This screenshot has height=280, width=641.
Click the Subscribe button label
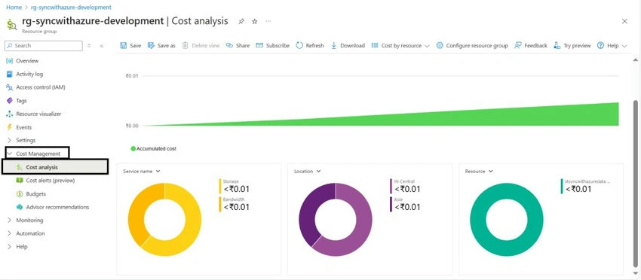click(x=278, y=46)
